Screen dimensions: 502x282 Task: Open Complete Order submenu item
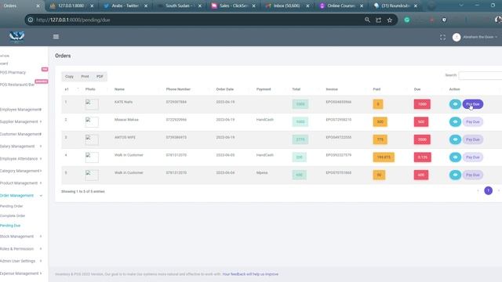tap(13, 216)
